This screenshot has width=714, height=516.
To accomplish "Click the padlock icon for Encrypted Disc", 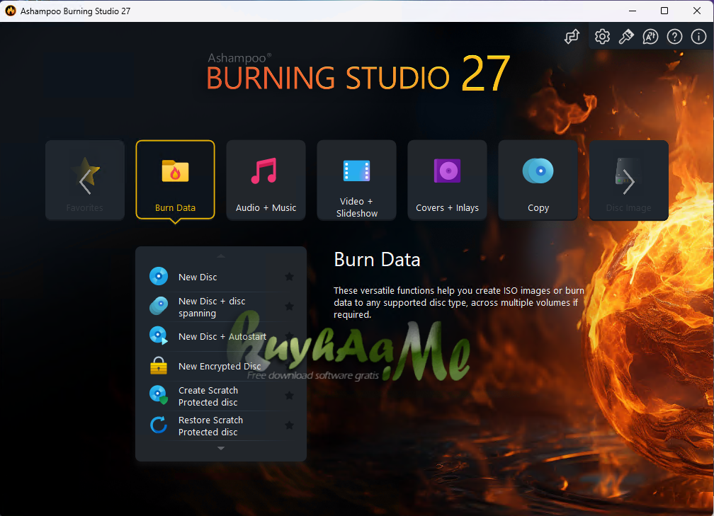I will [x=159, y=365].
